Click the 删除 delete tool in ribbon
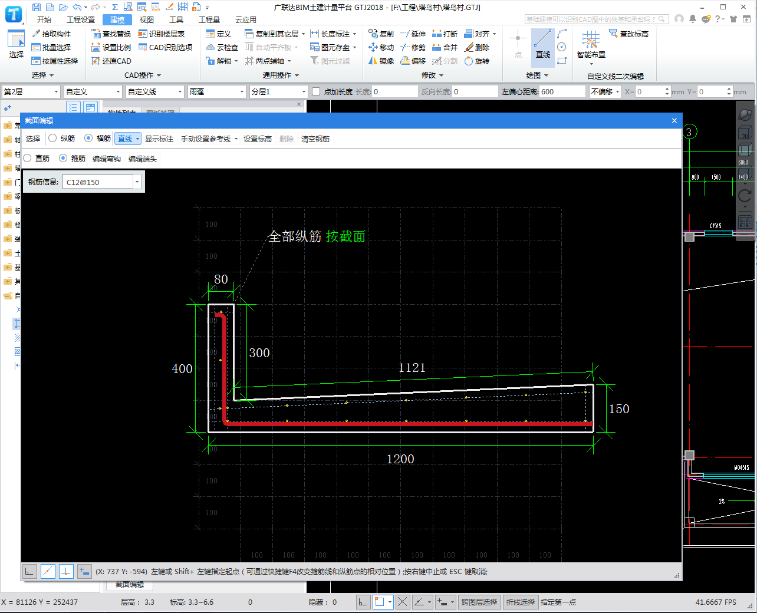 point(477,47)
